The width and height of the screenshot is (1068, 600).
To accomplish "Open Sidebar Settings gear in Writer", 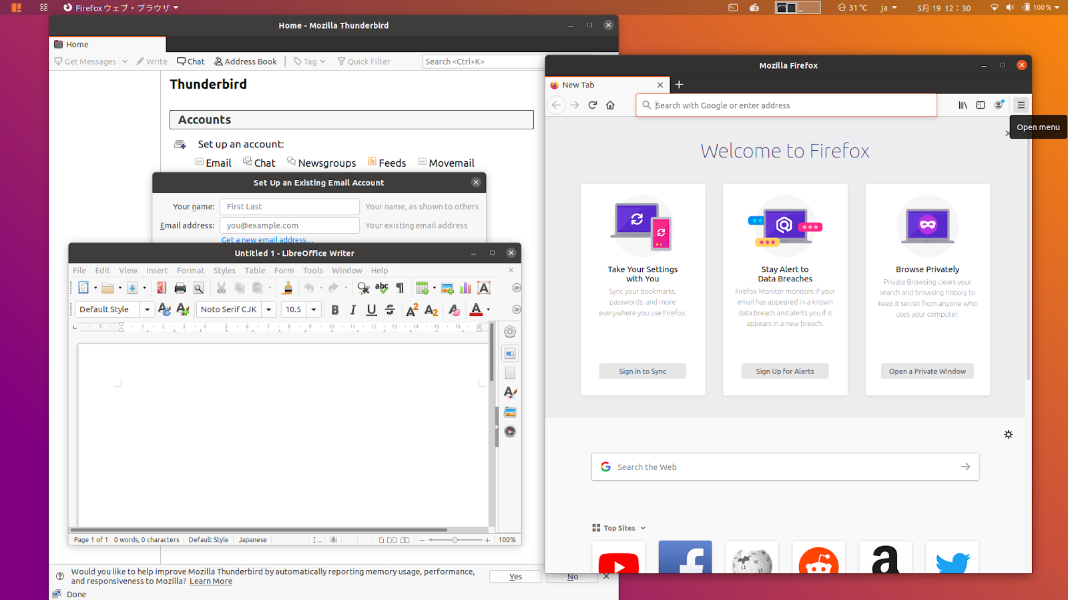I will pos(510,332).
